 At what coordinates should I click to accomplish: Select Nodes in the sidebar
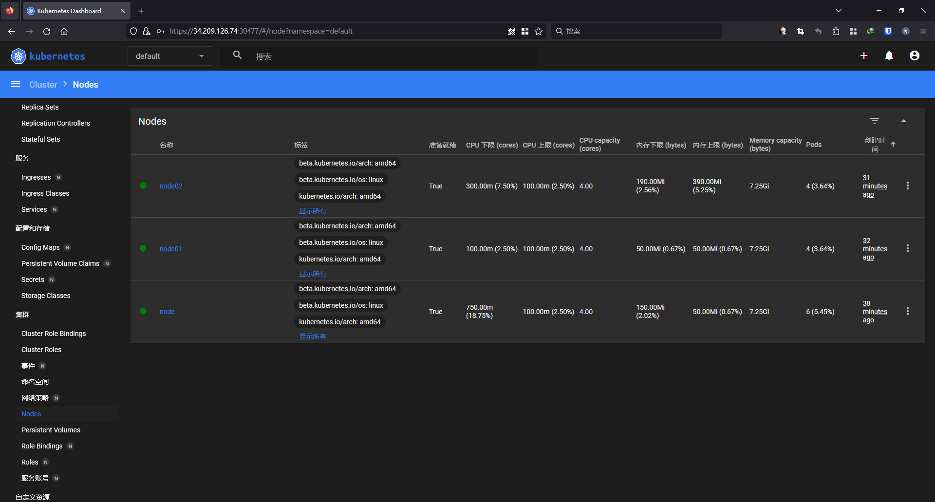pyautogui.click(x=31, y=414)
